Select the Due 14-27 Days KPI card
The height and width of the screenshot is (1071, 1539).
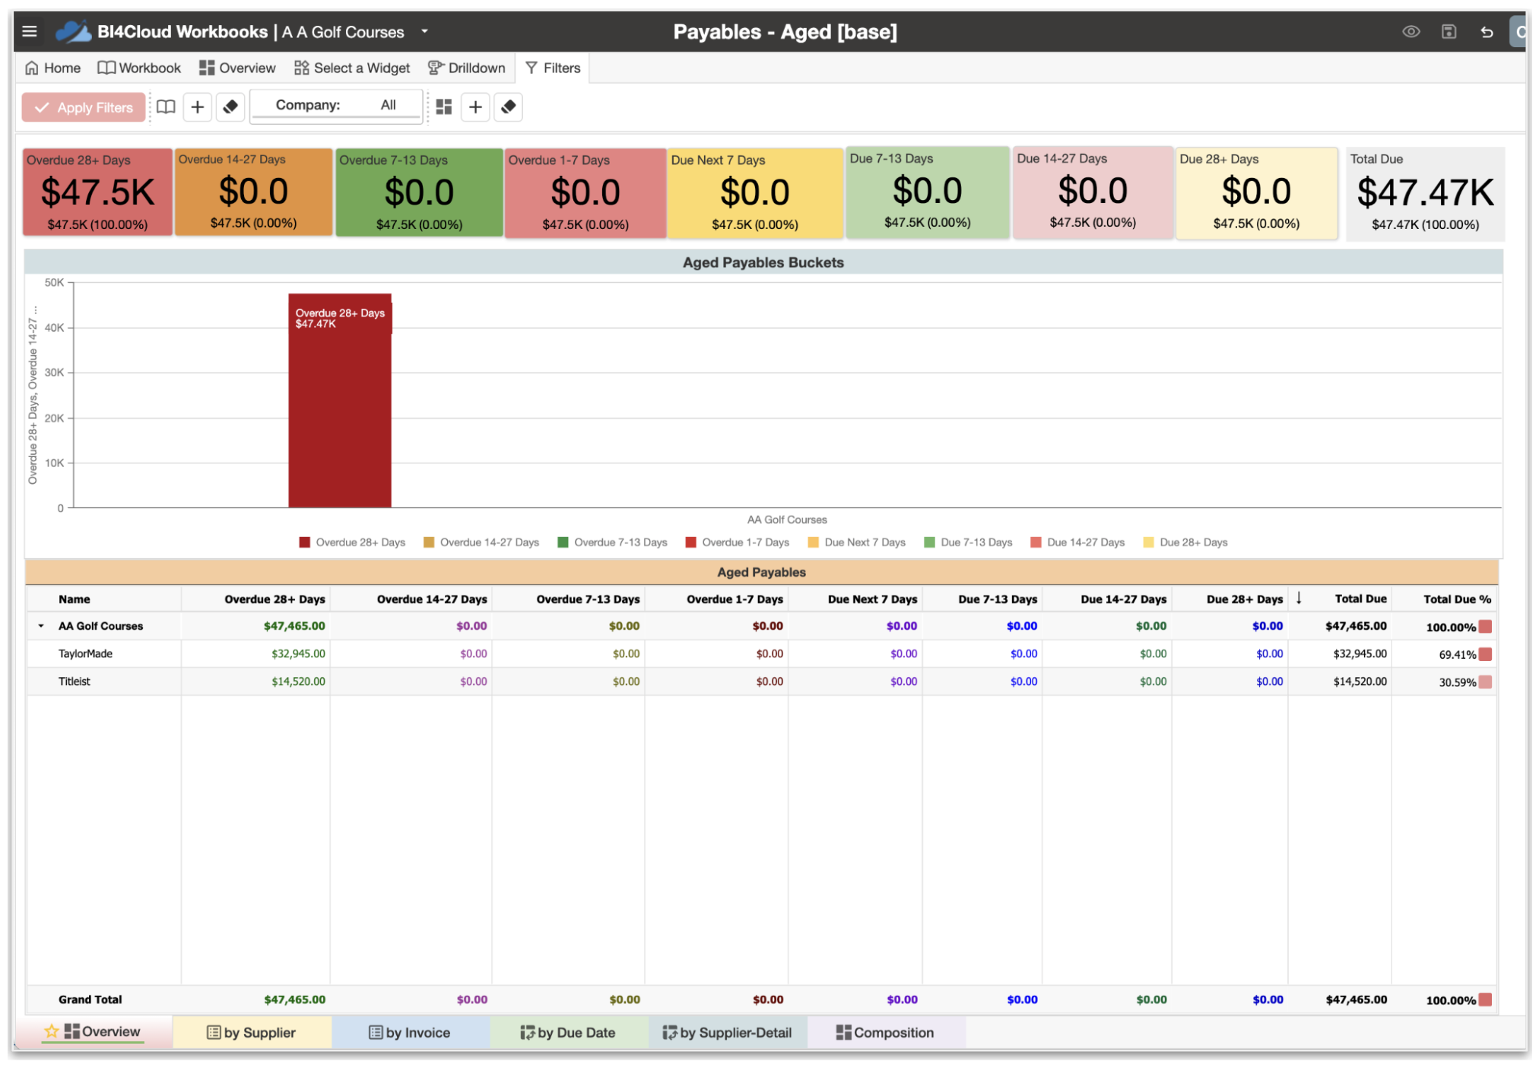point(1093,192)
